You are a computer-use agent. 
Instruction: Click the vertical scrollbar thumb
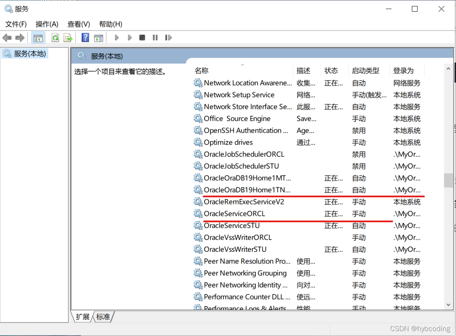tap(448, 180)
